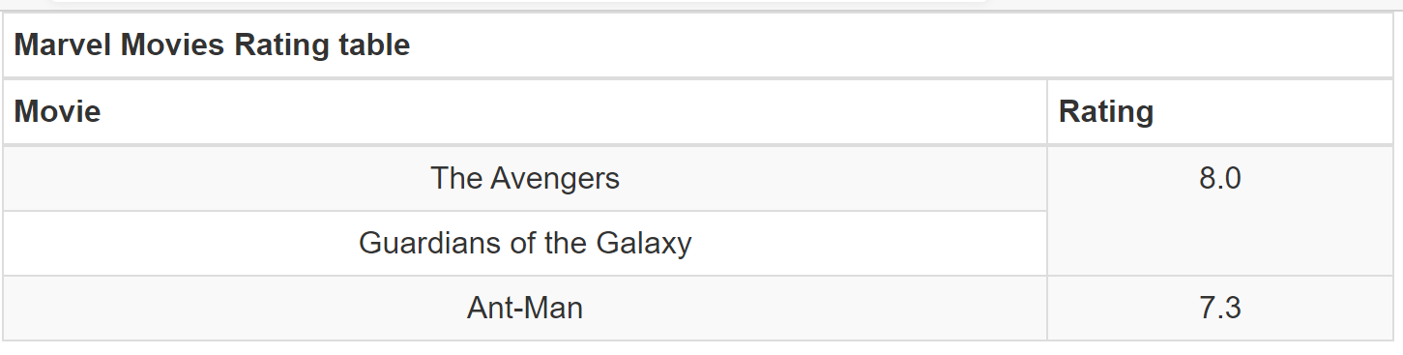Select the Movie column header
1403x355 pixels.
(x=525, y=111)
